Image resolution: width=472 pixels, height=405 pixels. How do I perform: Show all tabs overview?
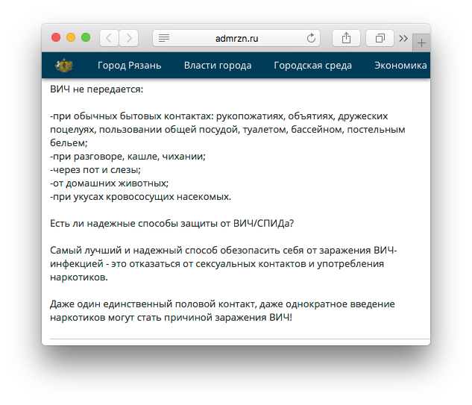(x=380, y=37)
